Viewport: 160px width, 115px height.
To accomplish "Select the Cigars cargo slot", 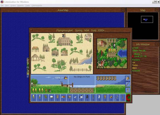I will (x=93, y=97).
